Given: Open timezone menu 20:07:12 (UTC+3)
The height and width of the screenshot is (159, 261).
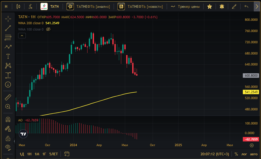Looking at the screenshot, I should point(214,154).
